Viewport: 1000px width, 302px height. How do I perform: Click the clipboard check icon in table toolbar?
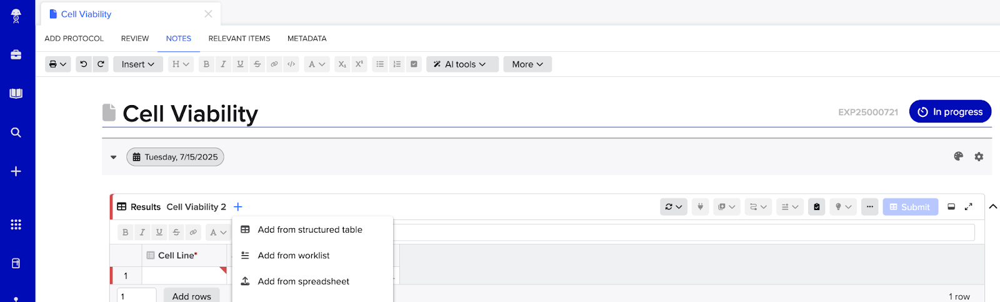click(x=816, y=207)
